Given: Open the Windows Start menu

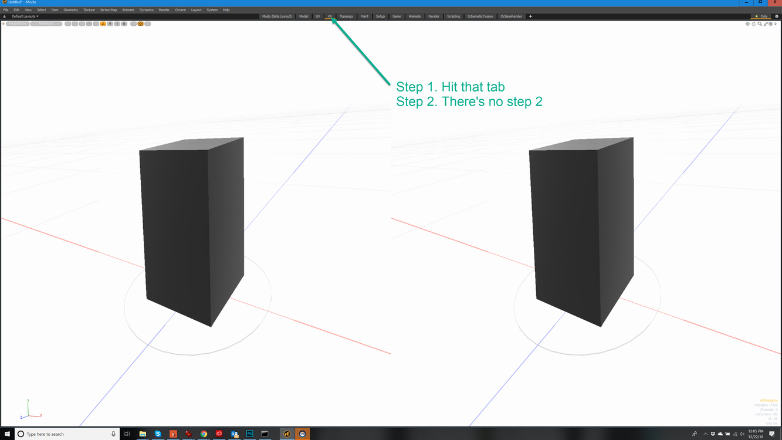Looking at the screenshot, I should 8,434.
